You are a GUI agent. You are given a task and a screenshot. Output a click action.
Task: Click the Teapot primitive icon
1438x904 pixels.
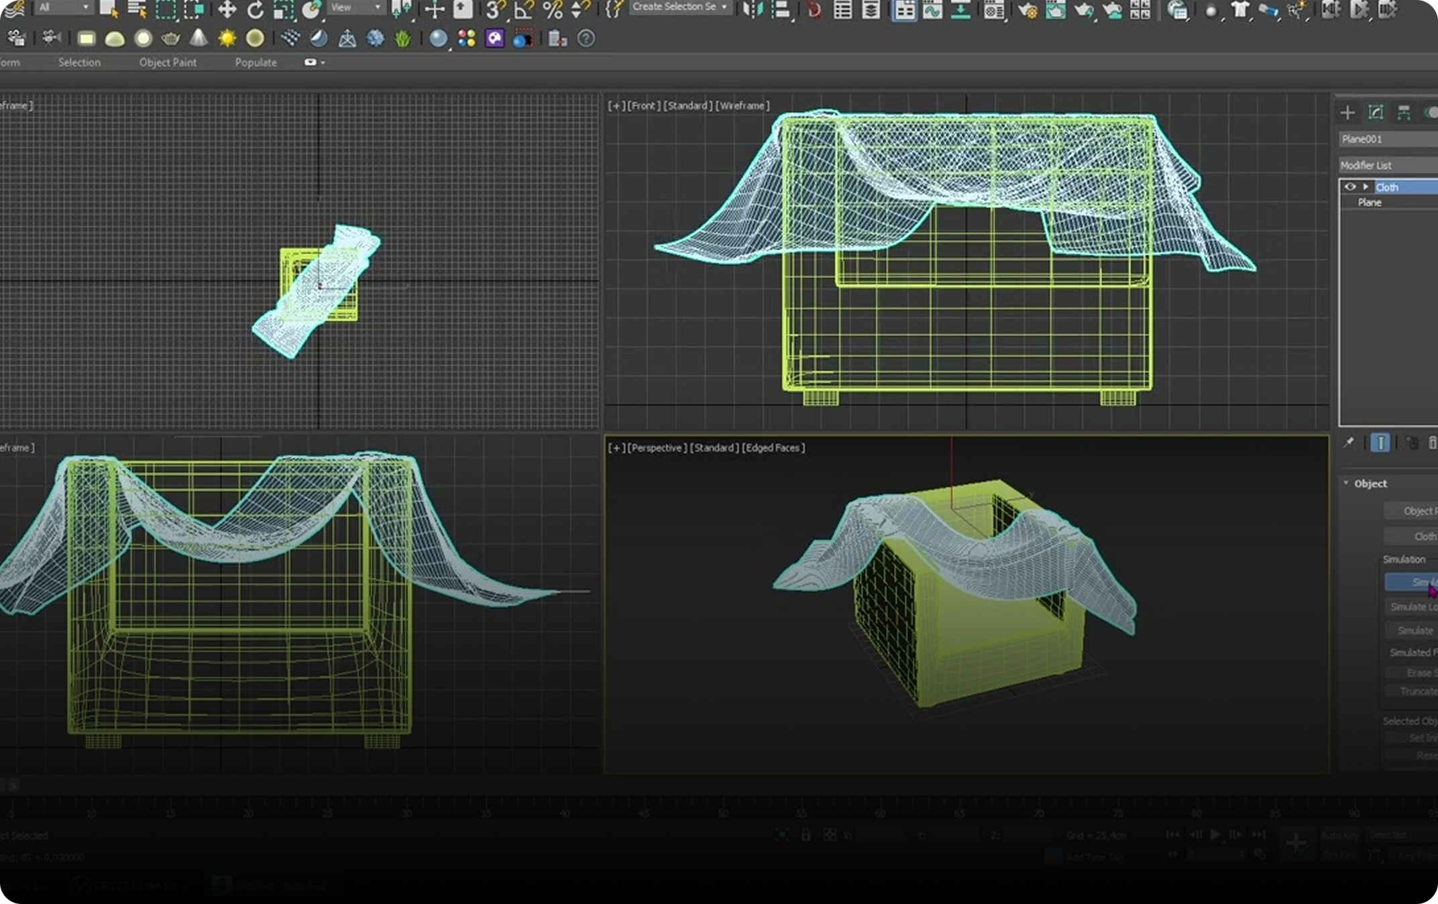point(170,38)
